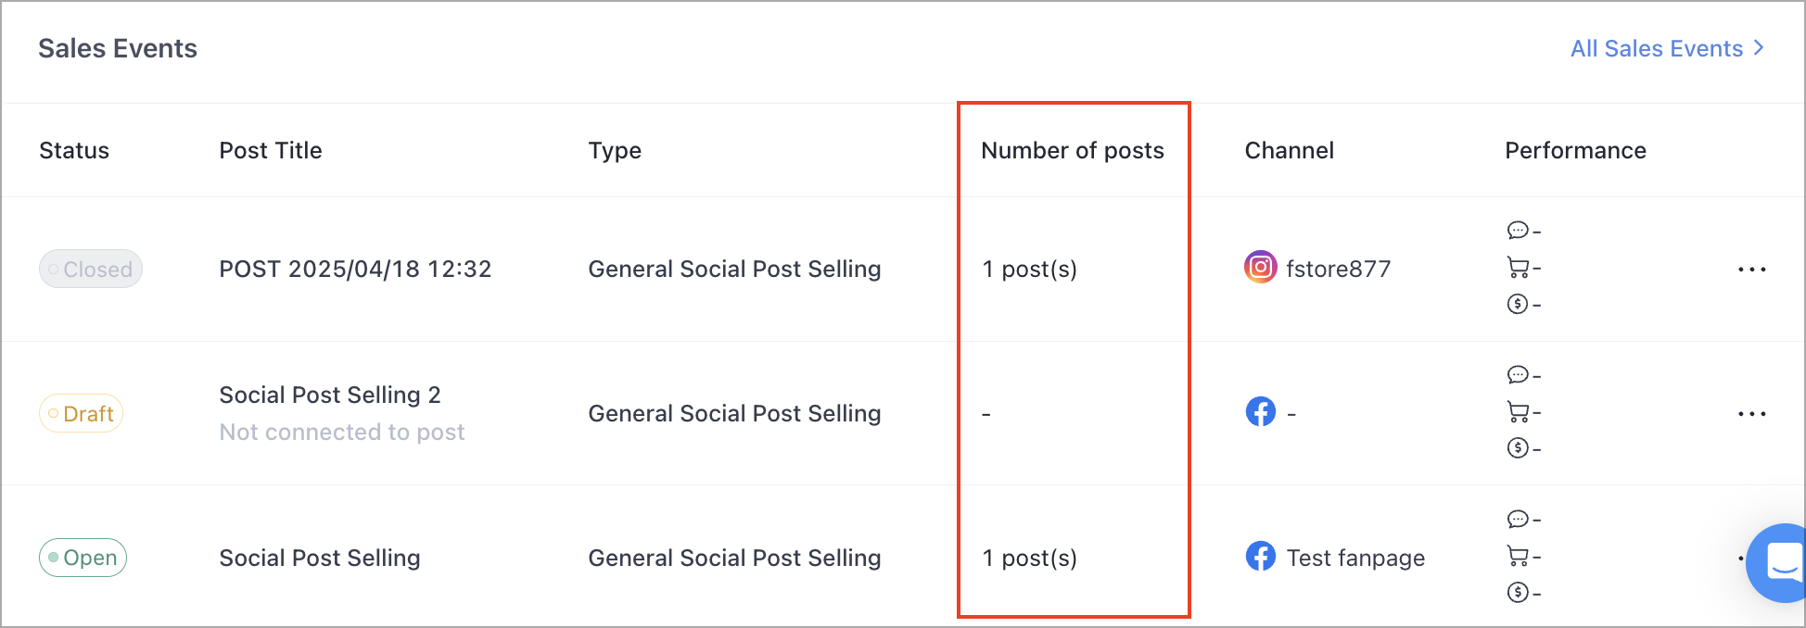Open more options for Closed post row
The width and height of the screenshot is (1806, 628).
coord(1751,270)
